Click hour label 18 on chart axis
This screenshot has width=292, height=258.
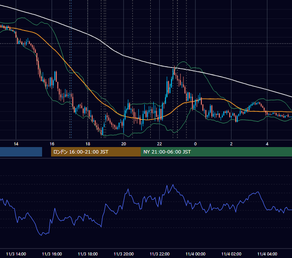pyautogui.click(x=88, y=144)
